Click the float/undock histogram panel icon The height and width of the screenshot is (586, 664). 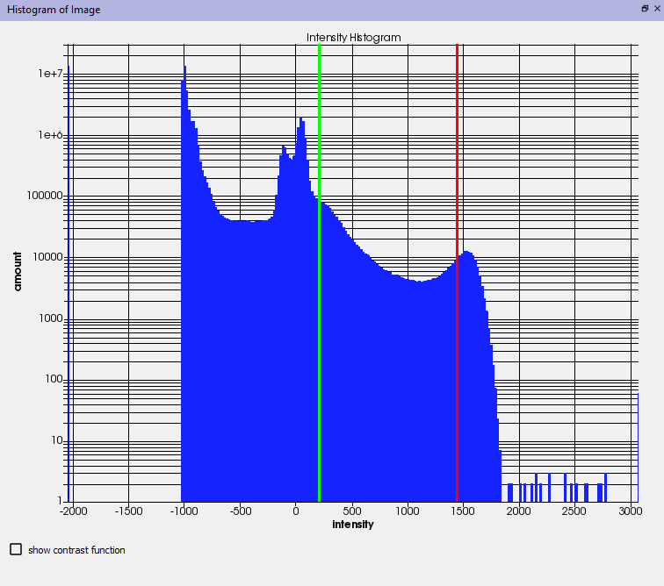(645, 9)
